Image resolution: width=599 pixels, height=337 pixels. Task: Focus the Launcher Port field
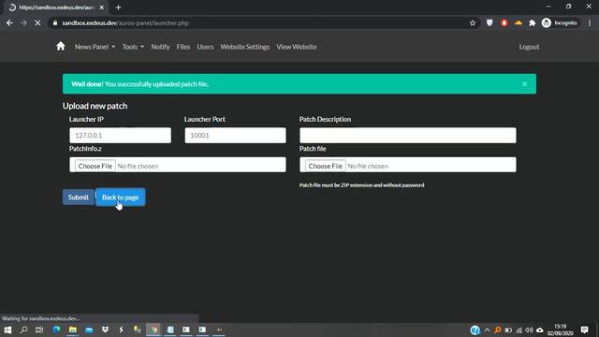point(235,135)
